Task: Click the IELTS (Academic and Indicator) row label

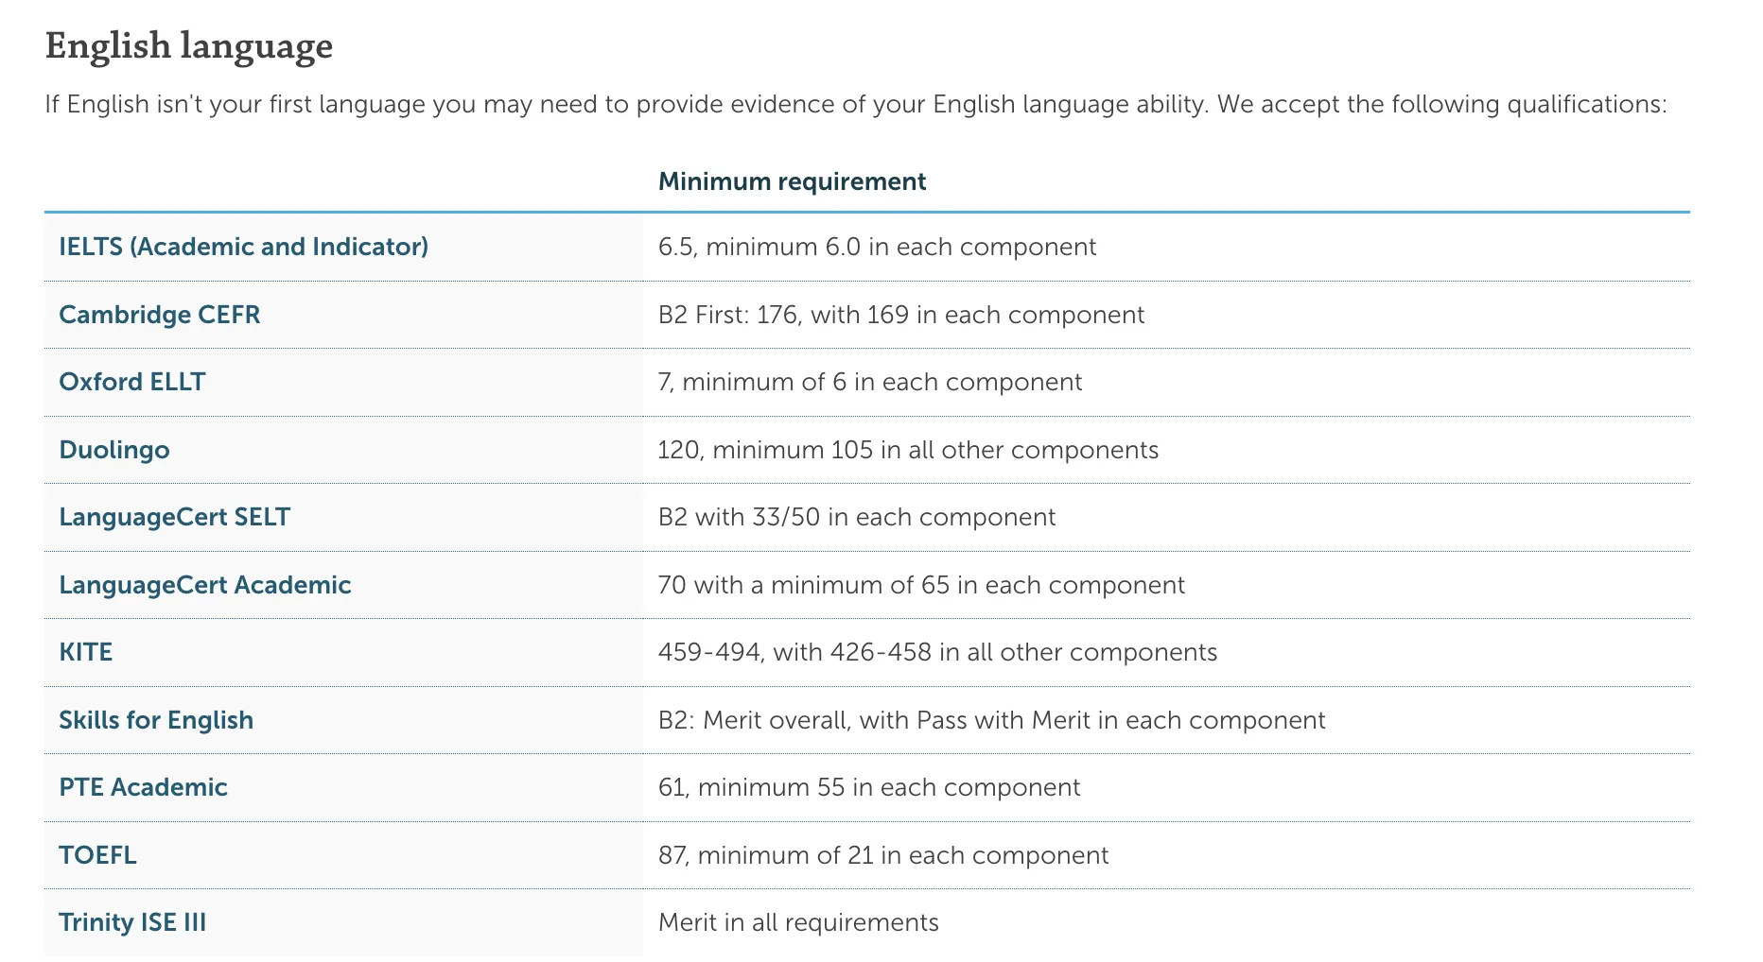Action: (243, 247)
